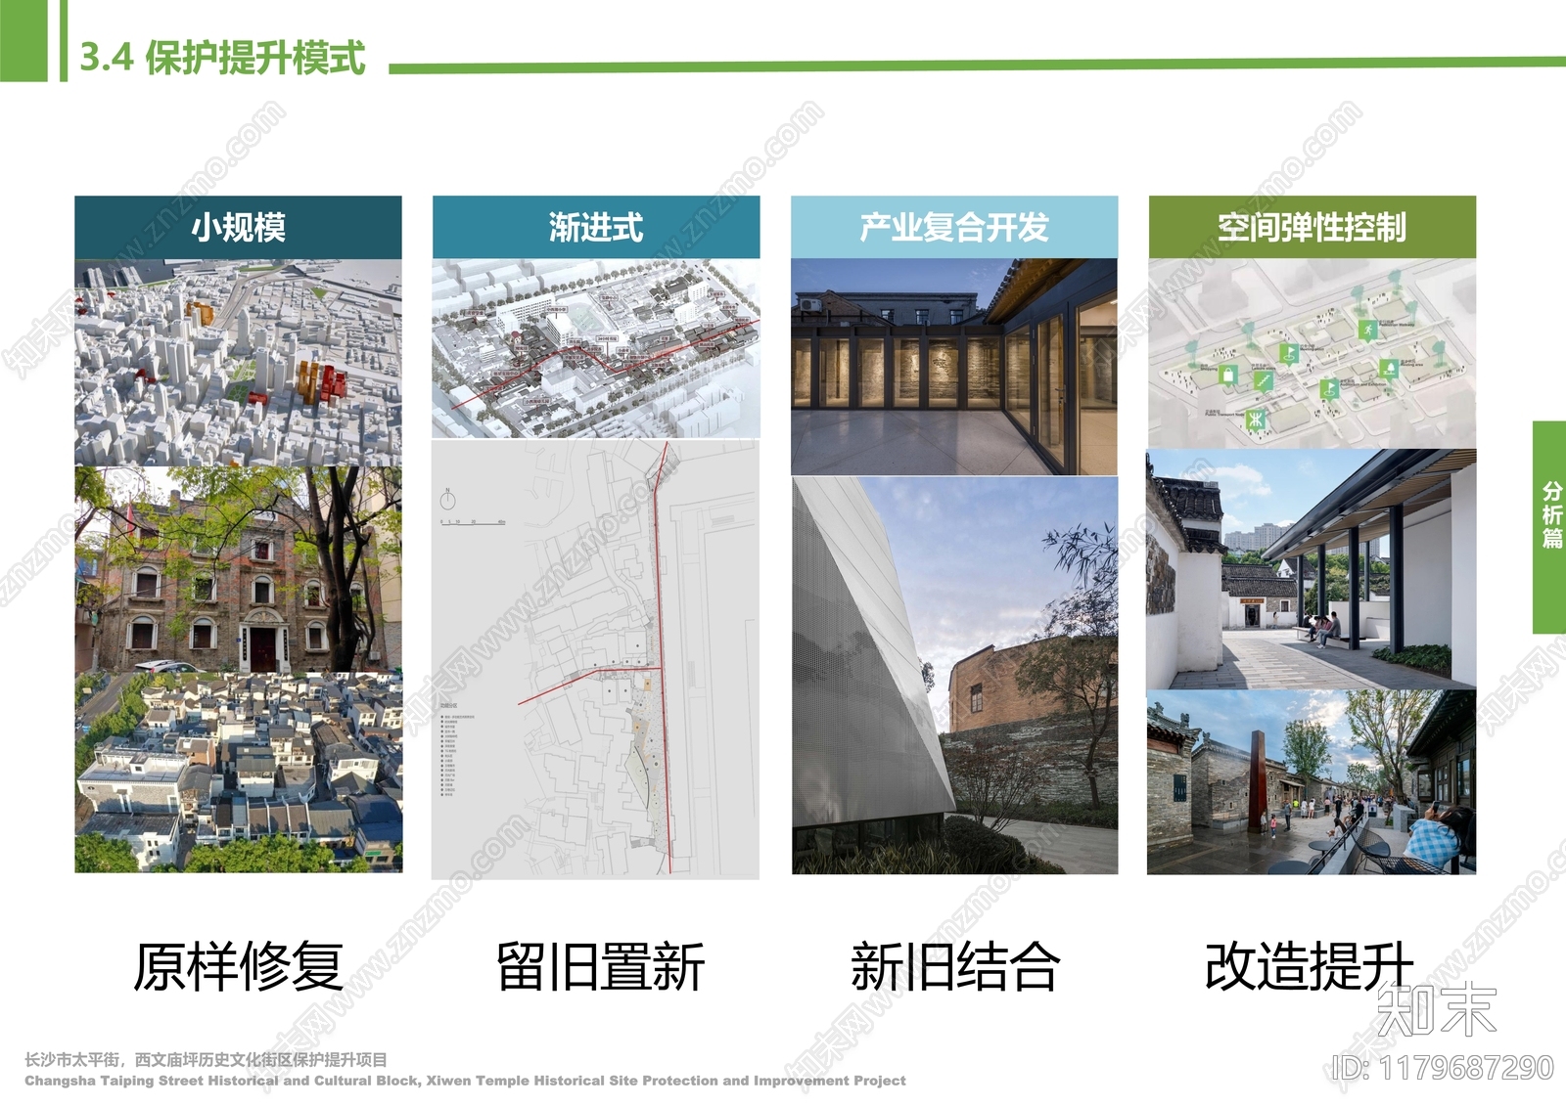Click the 产业复合开发 column header
This screenshot has width=1566, height=1106.
[x=954, y=227]
